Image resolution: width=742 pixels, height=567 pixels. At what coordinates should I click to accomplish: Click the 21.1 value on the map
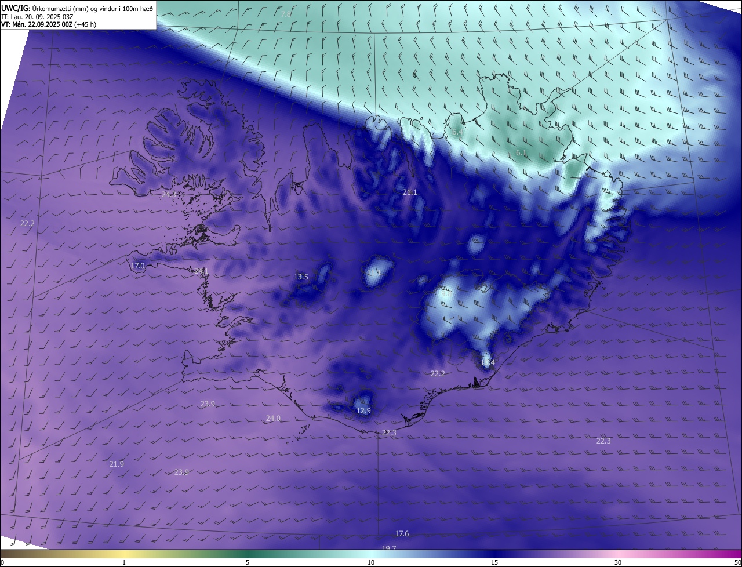coord(410,192)
